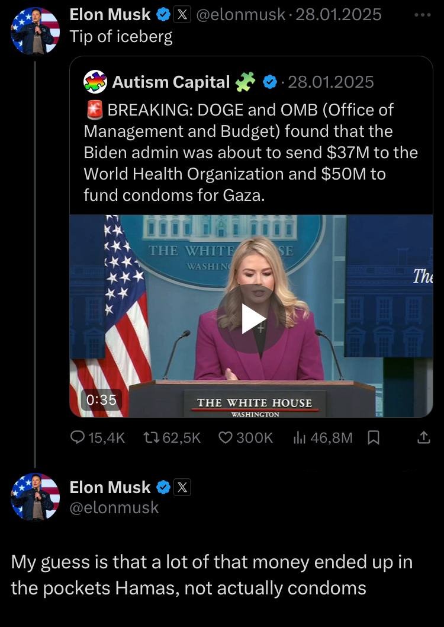The width and height of the screenshot is (444, 627).
Task: Click the 0:35 video duration label
Action: pos(101,399)
